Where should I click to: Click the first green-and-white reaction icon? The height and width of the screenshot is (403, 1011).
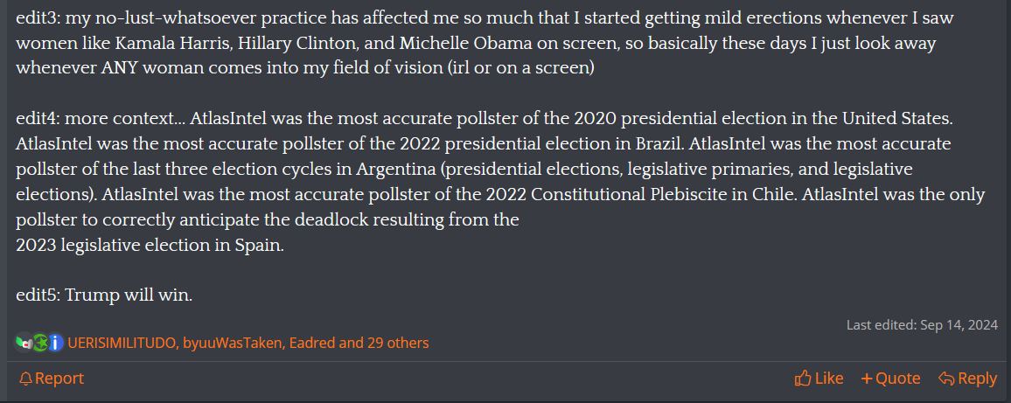(24, 343)
